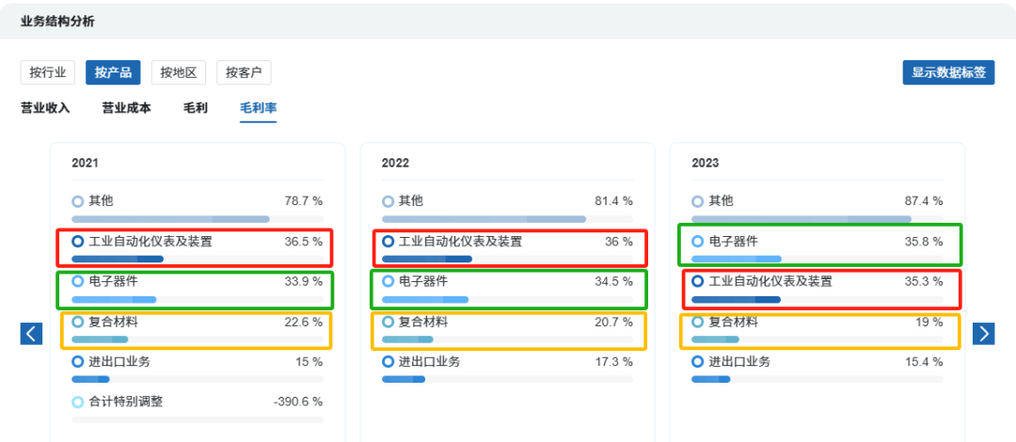Click 复合材料 circle marker in 2023 card
Viewport: 1016px width, 442px height.
(x=698, y=322)
